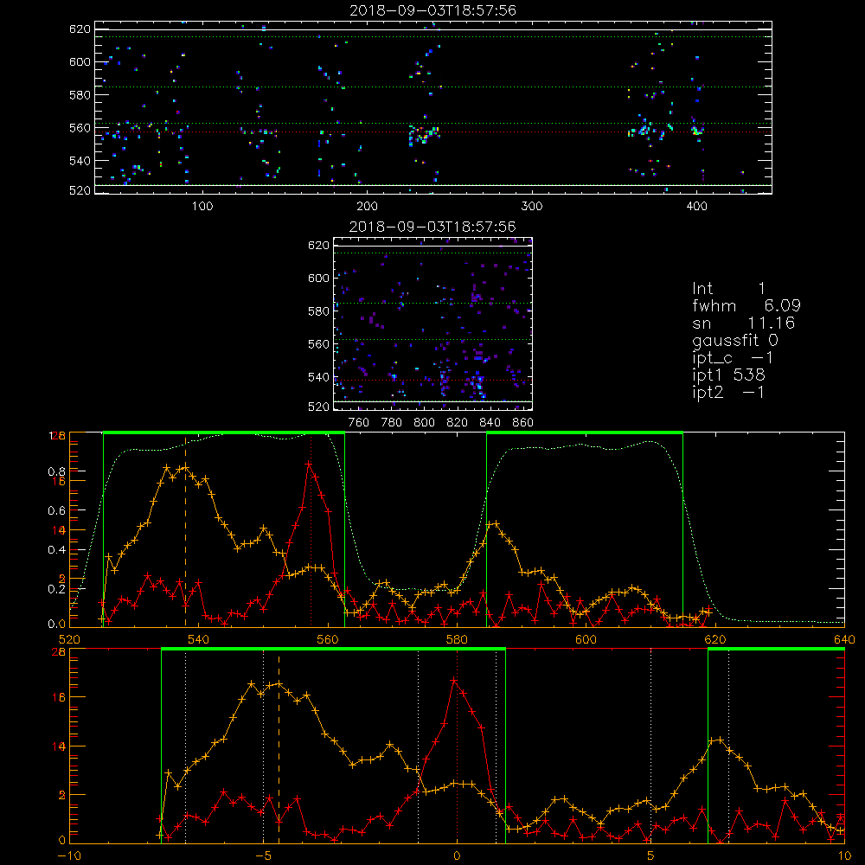Click the long green bar atop bottom plot
The width and height of the screenshot is (865, 865).
click(333, 650)
